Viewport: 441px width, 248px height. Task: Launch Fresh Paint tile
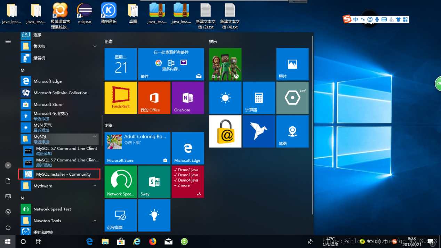121,98
